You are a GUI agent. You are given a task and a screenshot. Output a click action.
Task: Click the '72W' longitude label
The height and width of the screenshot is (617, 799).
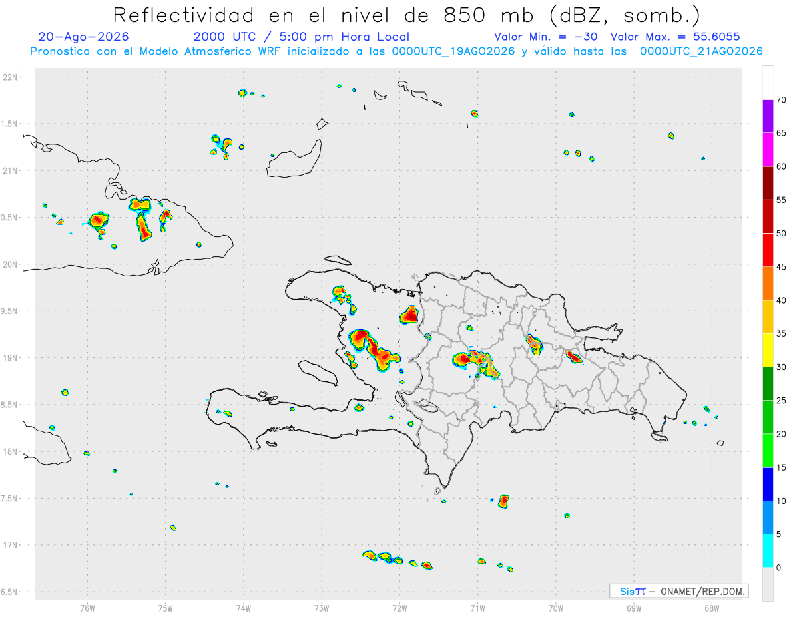click(x=400, y=608)
